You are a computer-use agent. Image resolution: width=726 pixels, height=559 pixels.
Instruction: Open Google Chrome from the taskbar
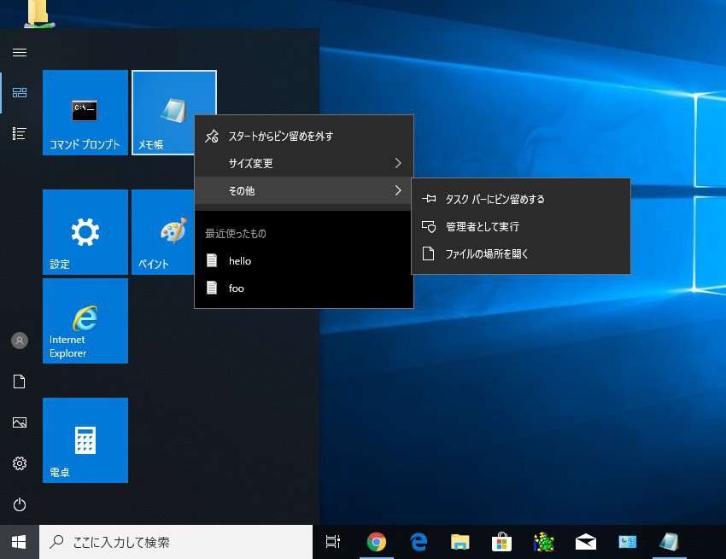coord(376,542)
